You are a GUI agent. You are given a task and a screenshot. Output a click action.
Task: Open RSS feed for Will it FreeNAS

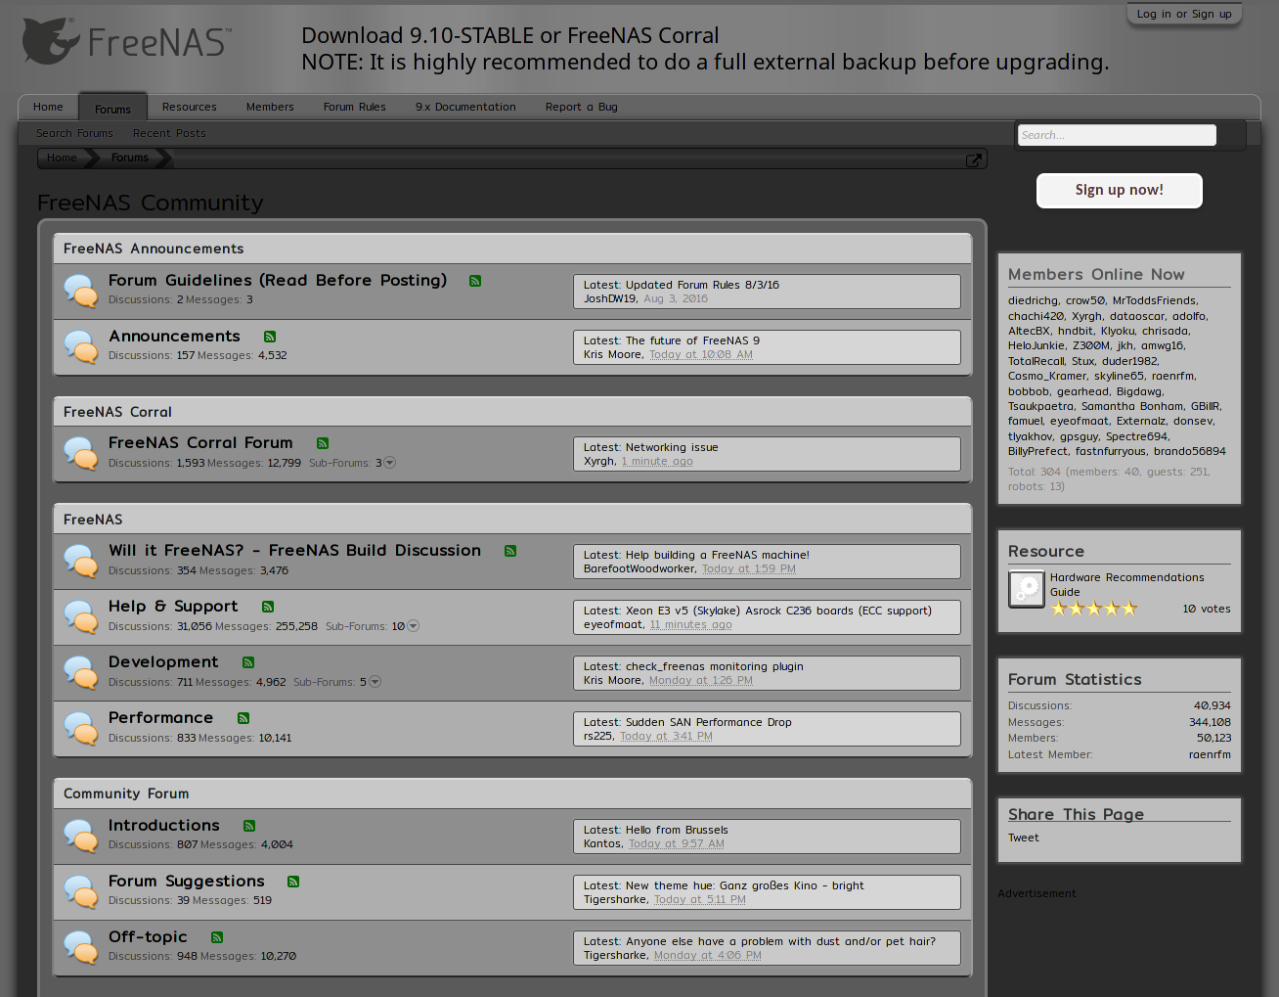(x=510, y=551)
